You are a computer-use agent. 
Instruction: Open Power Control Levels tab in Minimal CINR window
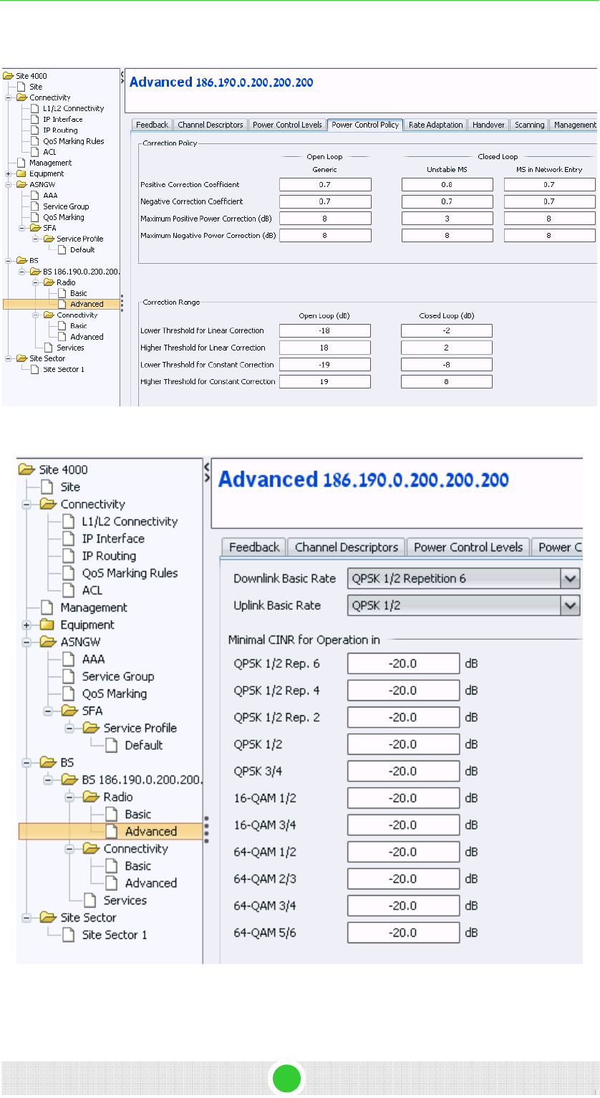(x=468, y=547)
